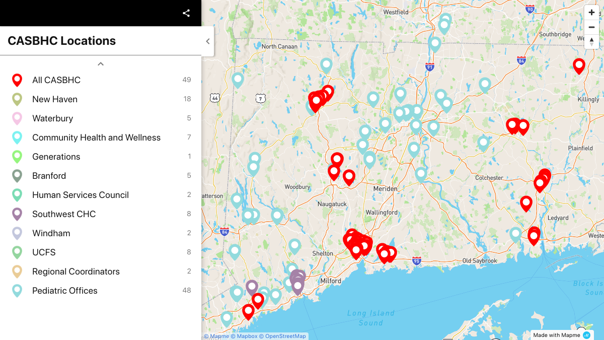Toggle the Pediatric Offices category

64,291
